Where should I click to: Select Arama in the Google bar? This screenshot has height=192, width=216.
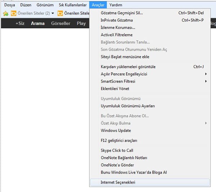(x=37, y=23)
